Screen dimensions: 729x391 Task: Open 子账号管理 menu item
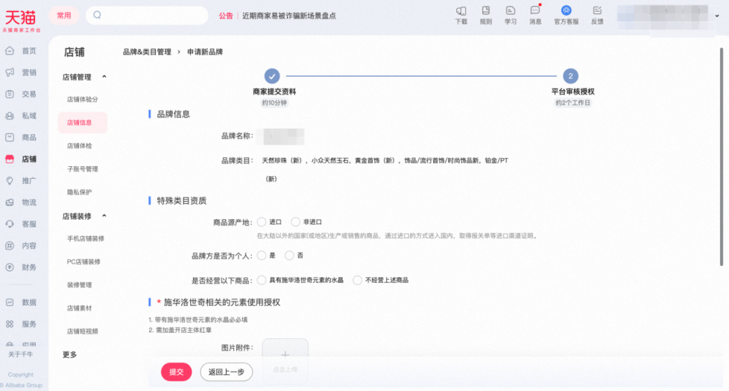82,169
